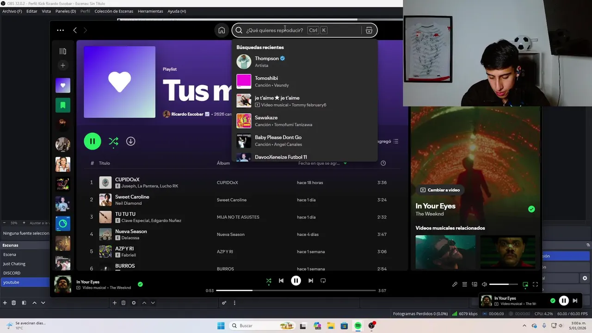Open Windows Start button
The width and height of the screenshot is (592, 333).
[221, 326]
